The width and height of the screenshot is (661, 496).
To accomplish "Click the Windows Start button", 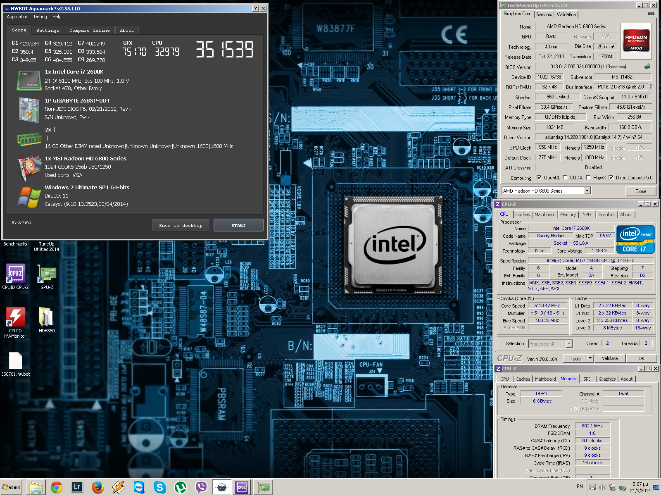I will (11, 487).
